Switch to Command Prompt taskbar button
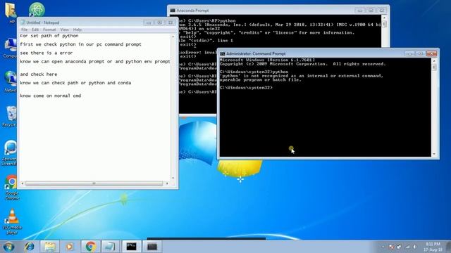 (132, 247)
